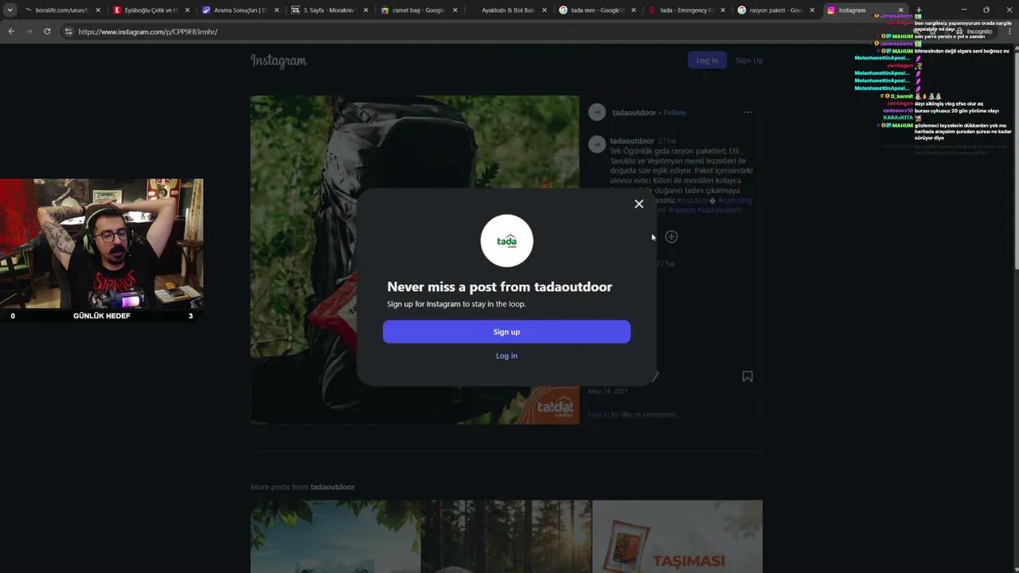Click the plus circle icon in the comments
1019x573 pixels.
(671, 236)
